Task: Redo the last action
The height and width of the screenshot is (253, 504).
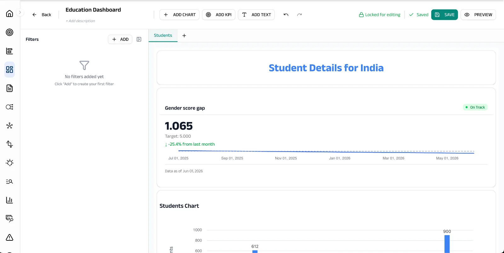Action: click(x=300, y=15)
